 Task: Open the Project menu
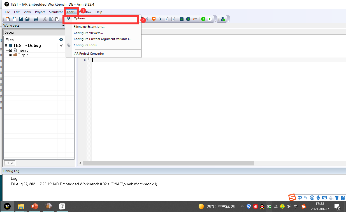click(40, 12)
